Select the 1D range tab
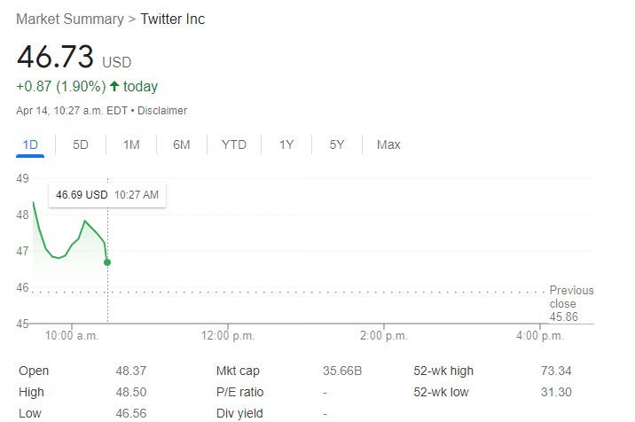This screenshot has height=422, width=635. [30, 145]
